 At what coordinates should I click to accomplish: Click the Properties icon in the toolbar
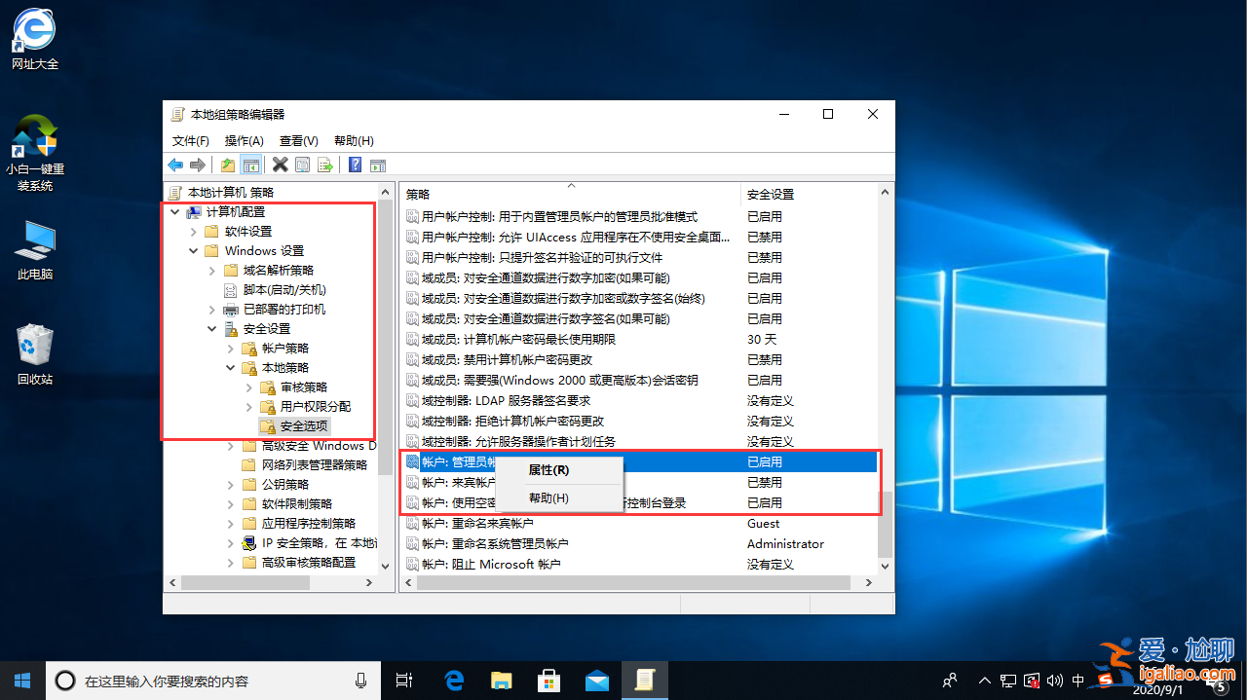click(302, 165)
